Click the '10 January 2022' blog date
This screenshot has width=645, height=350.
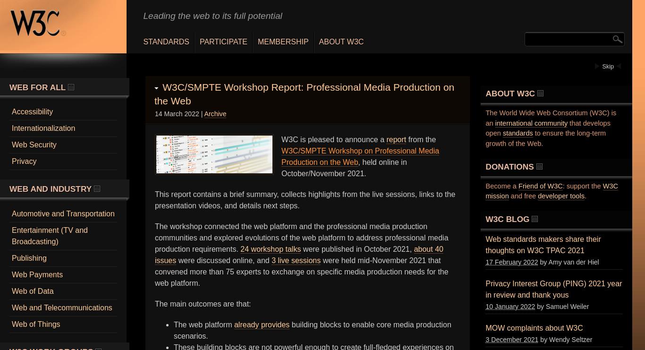[510, 307]
